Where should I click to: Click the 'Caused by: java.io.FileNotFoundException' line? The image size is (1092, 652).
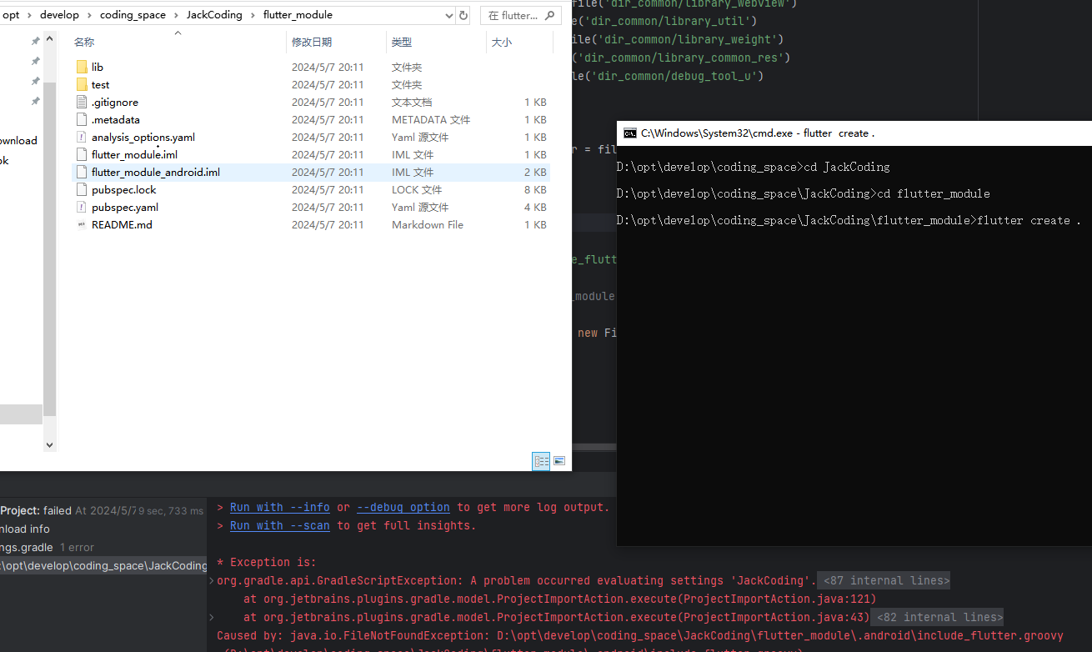640,635
